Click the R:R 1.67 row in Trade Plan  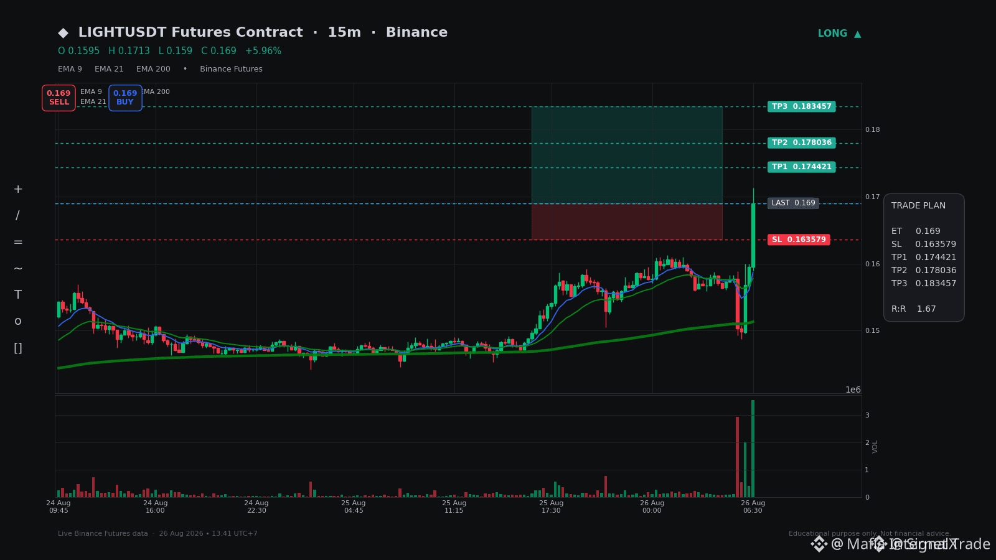point(914,309)
